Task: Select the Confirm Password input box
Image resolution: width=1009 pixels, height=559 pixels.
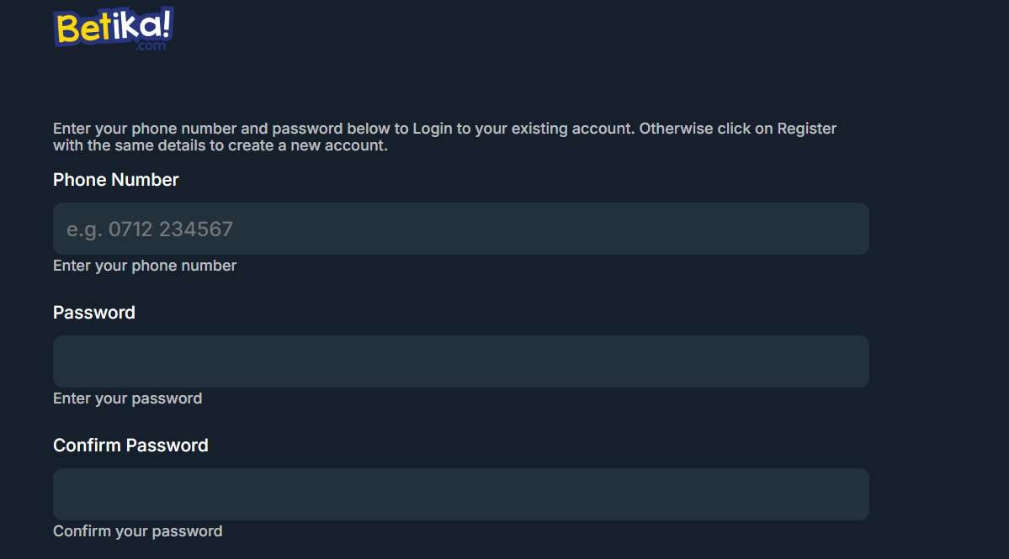Action: click(460, 493)
